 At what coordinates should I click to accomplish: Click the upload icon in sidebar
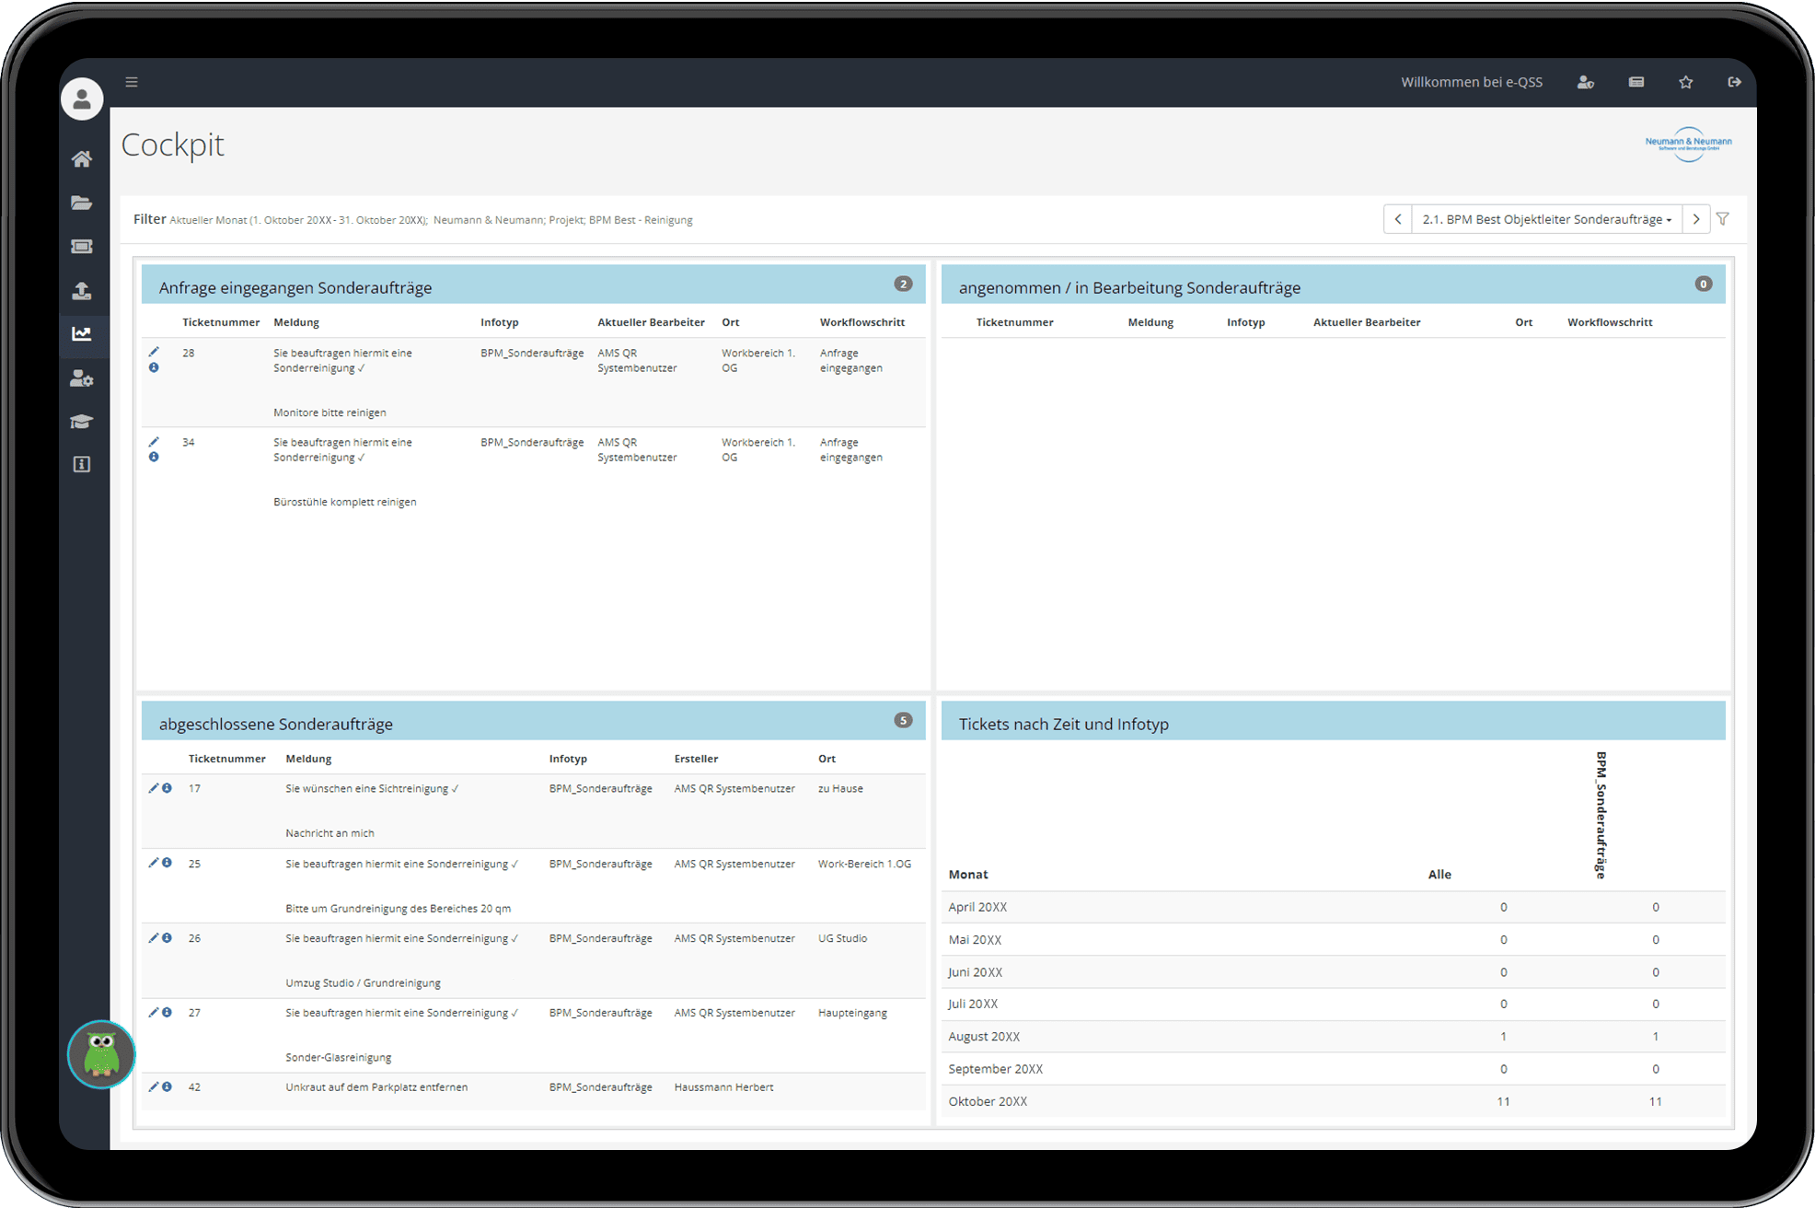[x=82, y=291]
